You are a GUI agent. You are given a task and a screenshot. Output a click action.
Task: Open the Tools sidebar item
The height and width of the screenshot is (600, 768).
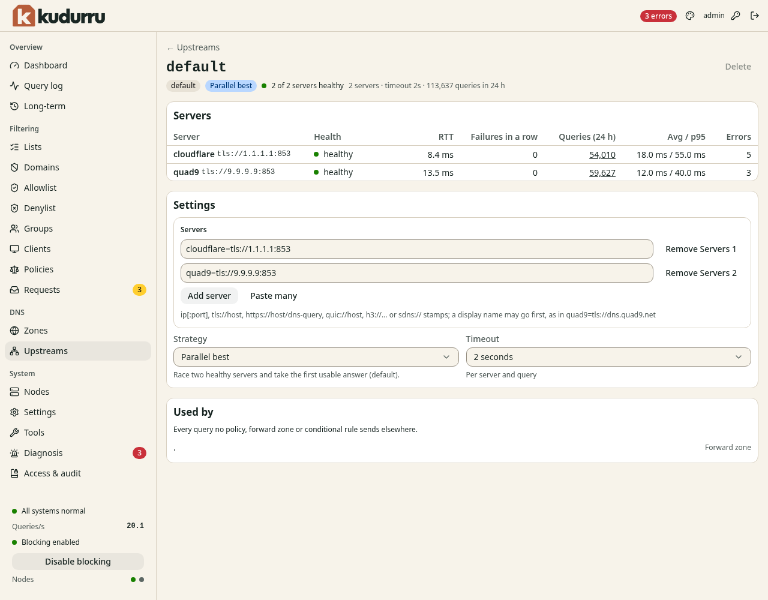click(x=78, y=433)
